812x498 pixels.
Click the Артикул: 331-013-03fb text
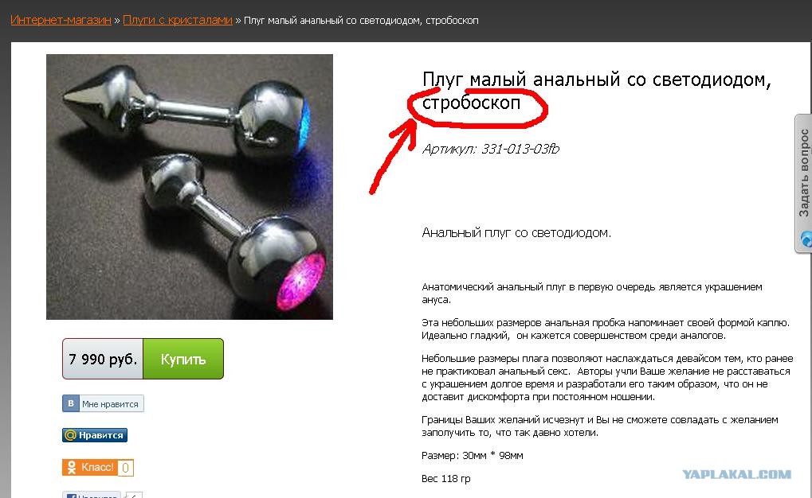[x=490, y=149]
